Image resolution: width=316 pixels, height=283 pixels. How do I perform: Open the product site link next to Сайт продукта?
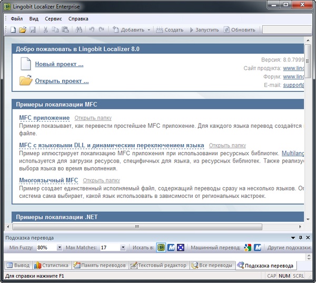[x=293, y=68]
